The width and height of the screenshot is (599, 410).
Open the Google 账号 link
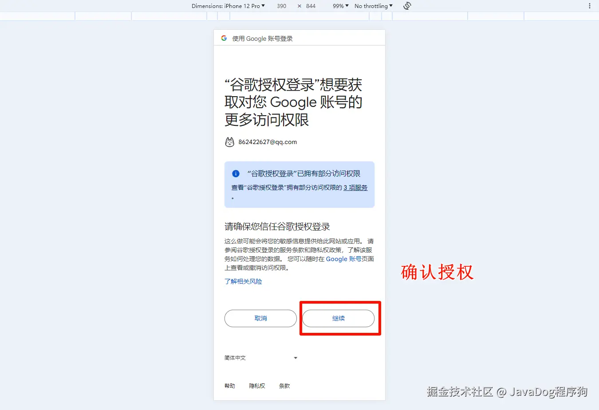tap(344, 259)
